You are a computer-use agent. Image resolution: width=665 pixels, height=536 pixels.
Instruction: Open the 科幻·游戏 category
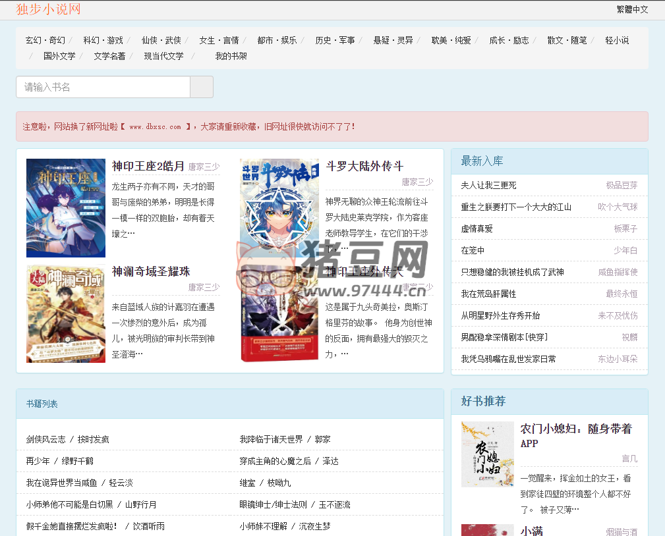pos(103,40)
